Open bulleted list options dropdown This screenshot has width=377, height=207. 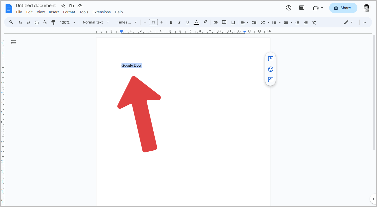coord(280,22)
